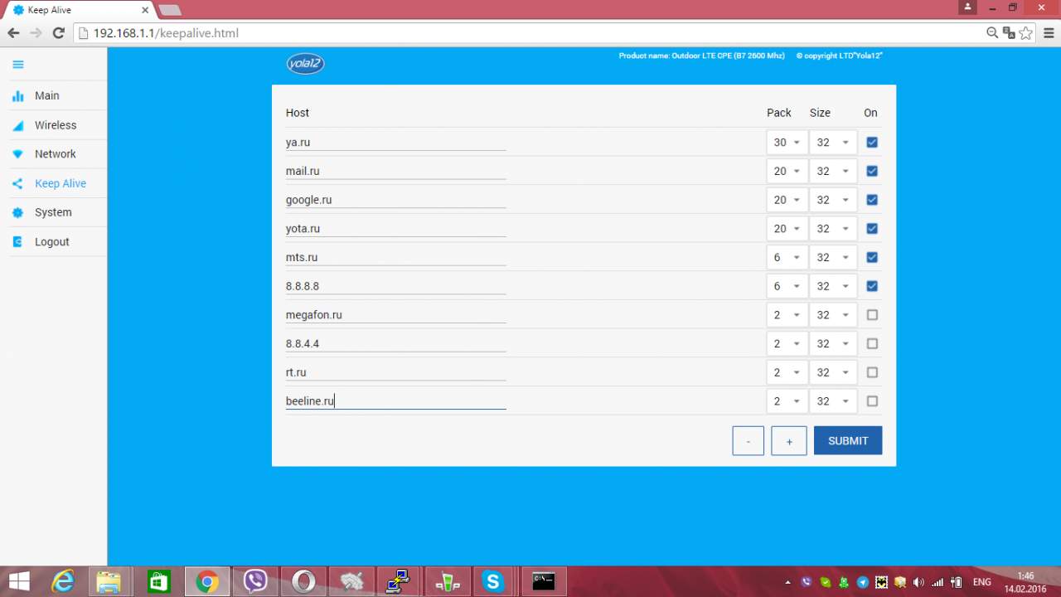Image resolution: width=1061 pixels, height=597 pixels.
Task: Click the Keep Alive share icon
Action: pos(18,184)
